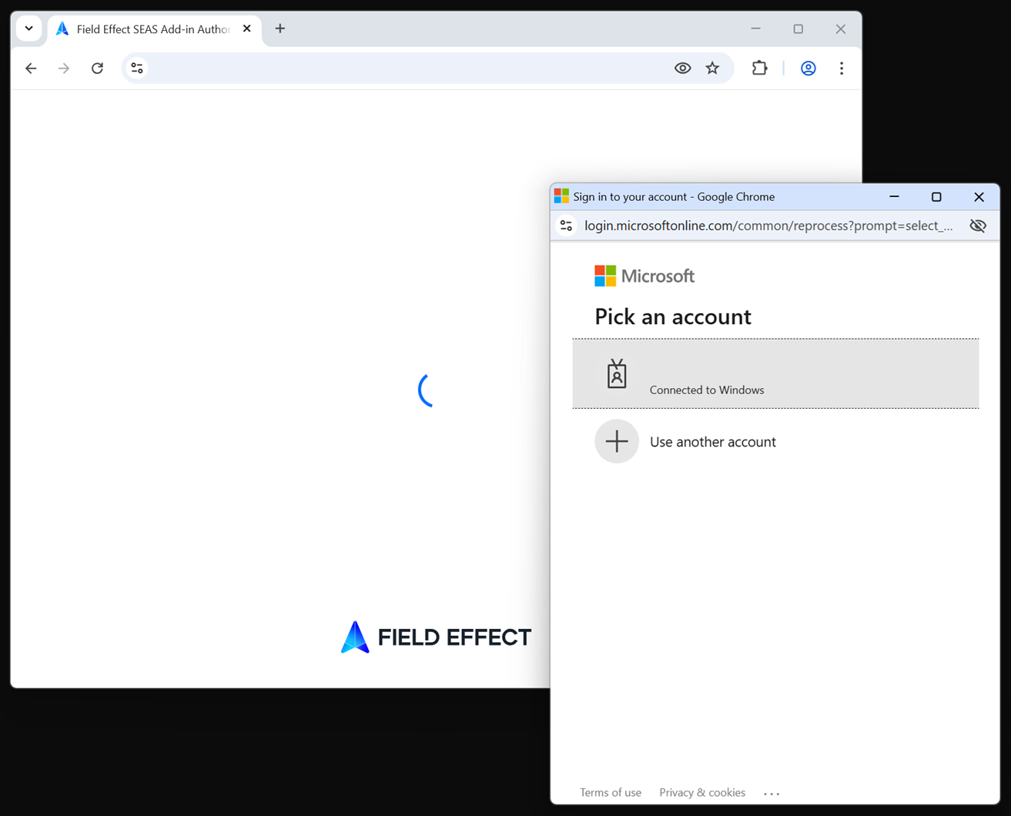1011x816 pixels.
Task: Open Terms of use link
Action: pyautogui.click(x=610, y=792)
